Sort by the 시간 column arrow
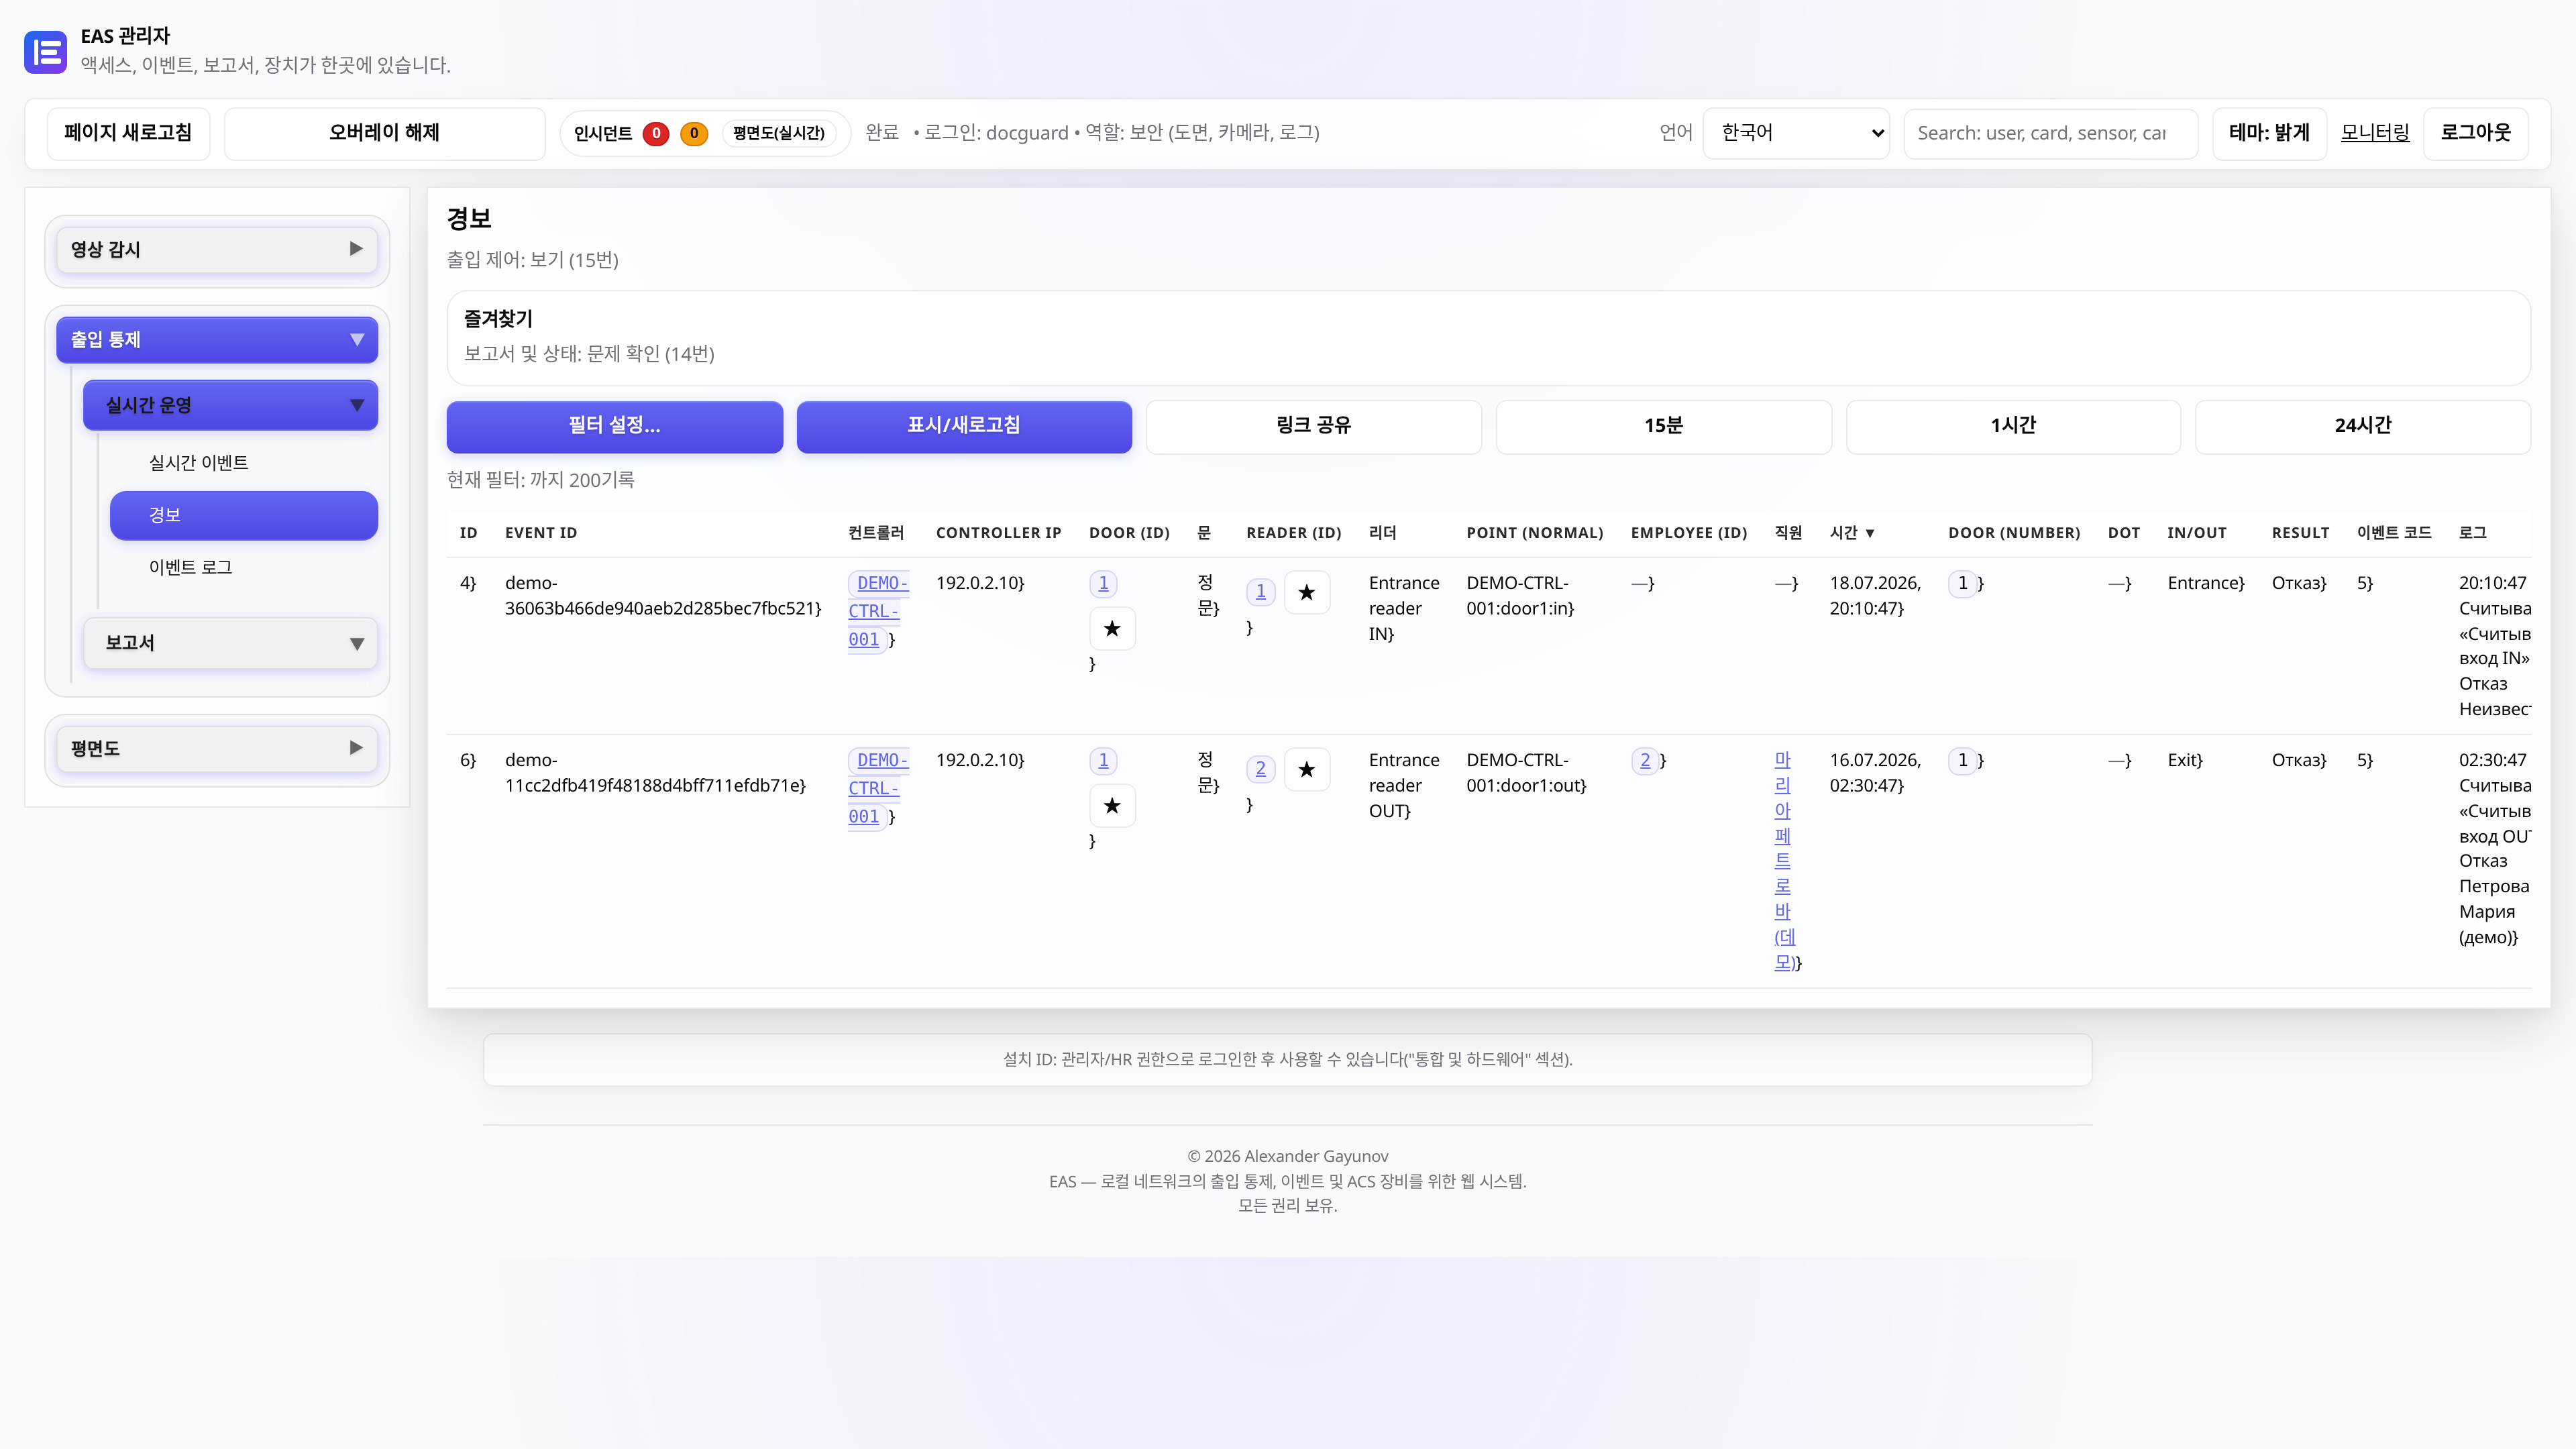Screen dimensions: 2576x1449 tap(1869, 533)
